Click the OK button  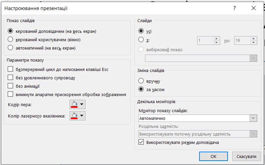213,156
